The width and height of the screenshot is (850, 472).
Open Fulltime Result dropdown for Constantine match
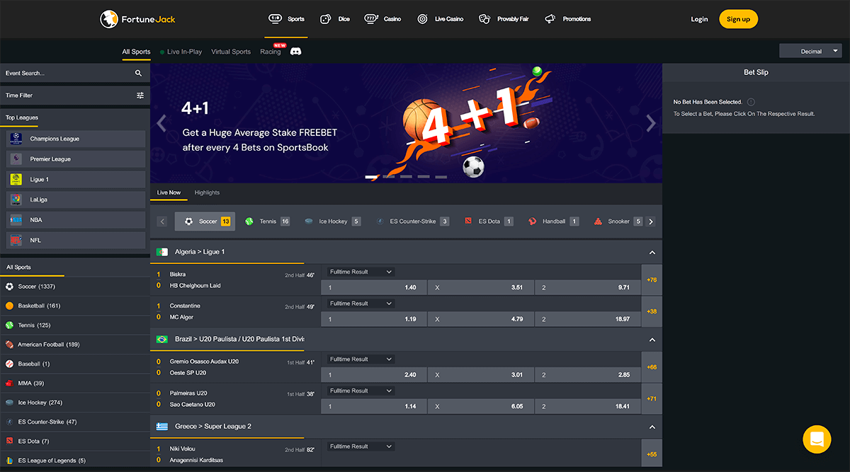point(360,304)
